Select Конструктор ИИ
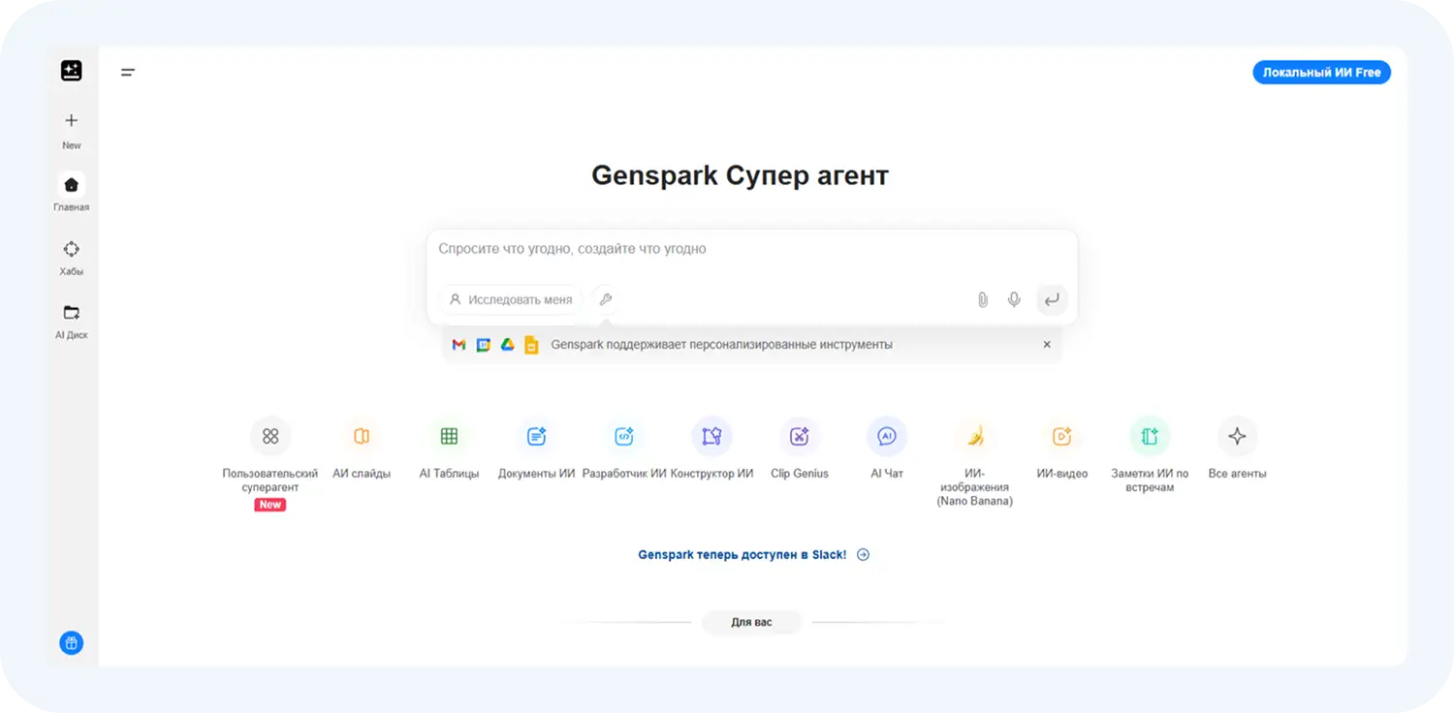The height and width of the screenshot is (713, 1454). [x=711, y=436]
